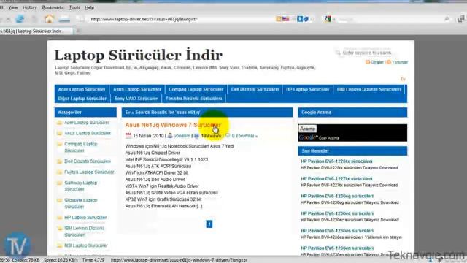Image resolution: width=467 pixels, height=263 pixels.
Task: Click the Google search engine icon in toolbar
Action: (328, 19)
